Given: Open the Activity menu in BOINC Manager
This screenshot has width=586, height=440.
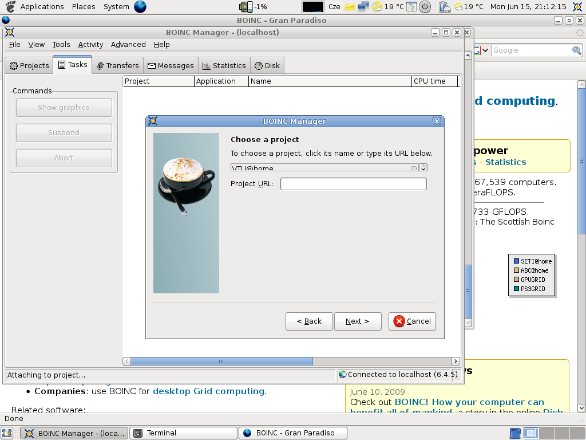Looking at the screenshot, I should (90, 45).
